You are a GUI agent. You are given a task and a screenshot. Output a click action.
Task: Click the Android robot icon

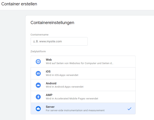[x=38, y=85]
